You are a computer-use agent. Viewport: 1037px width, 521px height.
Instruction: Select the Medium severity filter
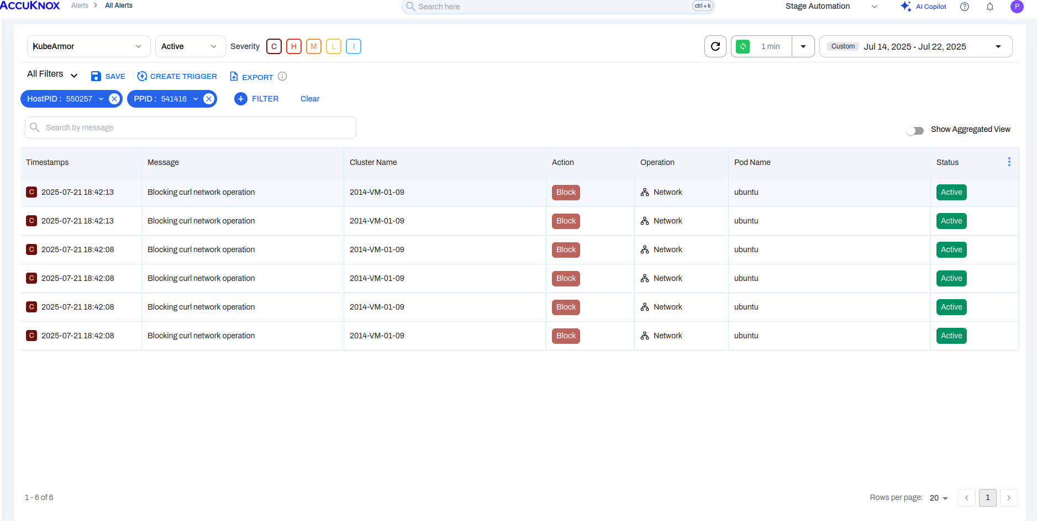click(x=313, y=46)
